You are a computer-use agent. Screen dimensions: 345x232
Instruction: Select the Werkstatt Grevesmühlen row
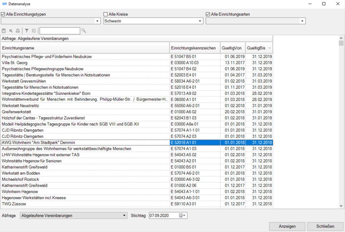pyautogui.click(x=84, y=81)
